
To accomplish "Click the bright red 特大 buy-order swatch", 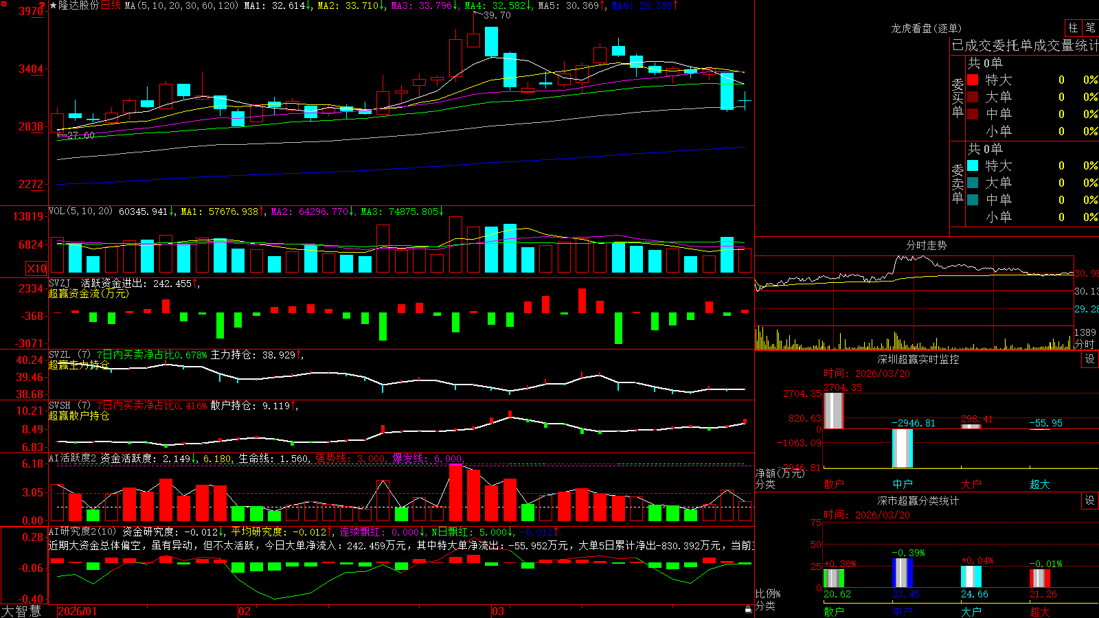I will 973,80.
